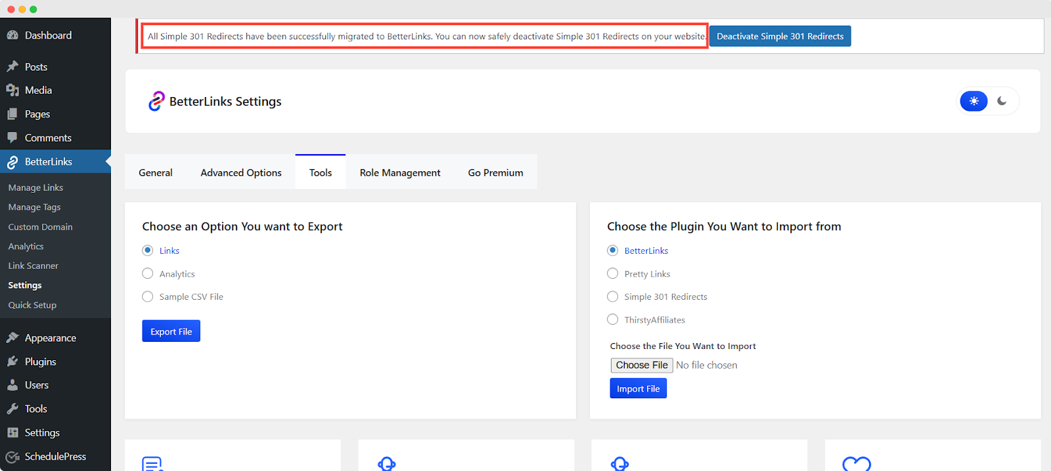This screenshot has height=471, width=1051.
Task: Select Sample CSV File radio option
Action: coord(148,297)
